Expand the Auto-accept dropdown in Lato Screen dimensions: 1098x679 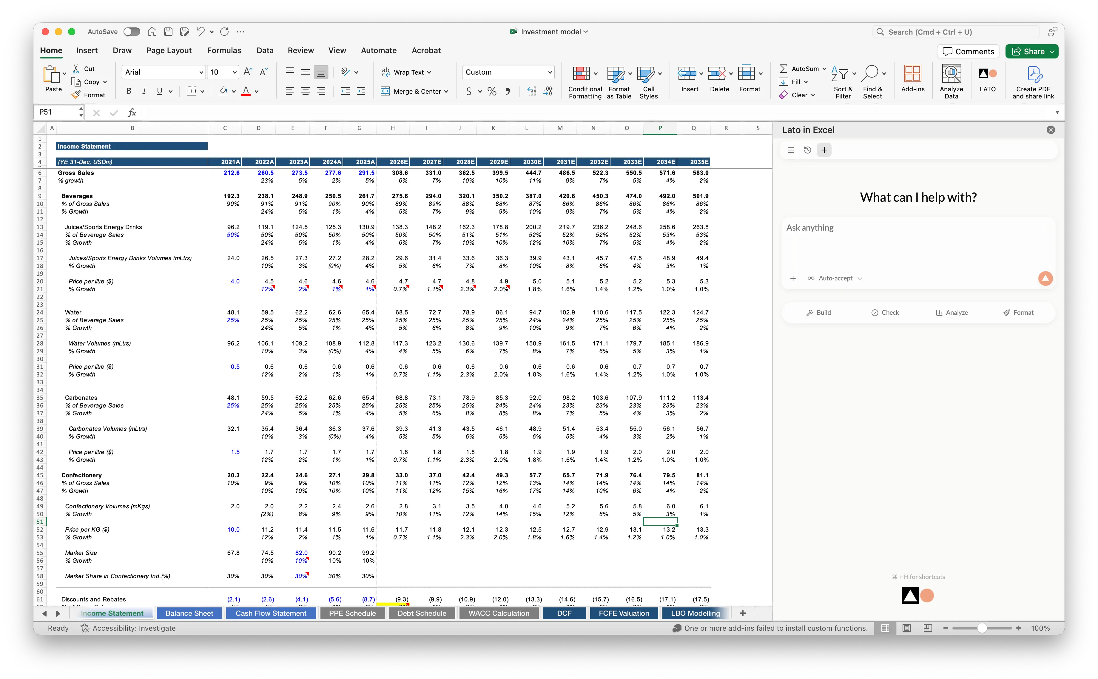(x=860, y=278)
